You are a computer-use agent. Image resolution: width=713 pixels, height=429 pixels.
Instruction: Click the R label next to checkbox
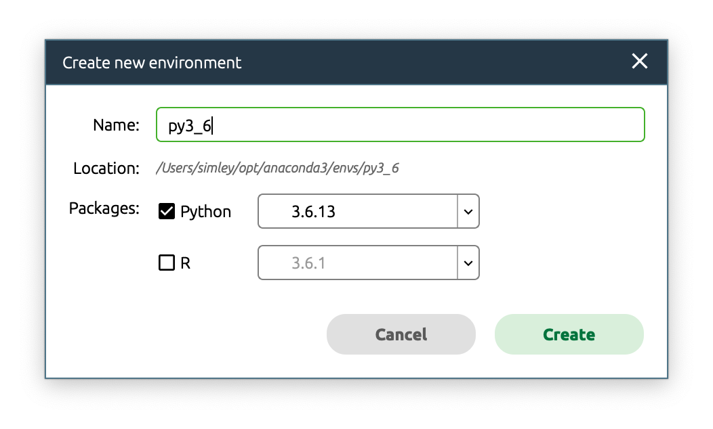(x=185, y=263)
